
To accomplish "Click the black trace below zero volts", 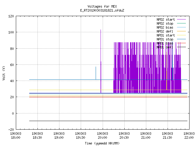I will click(x=108, y=121).
